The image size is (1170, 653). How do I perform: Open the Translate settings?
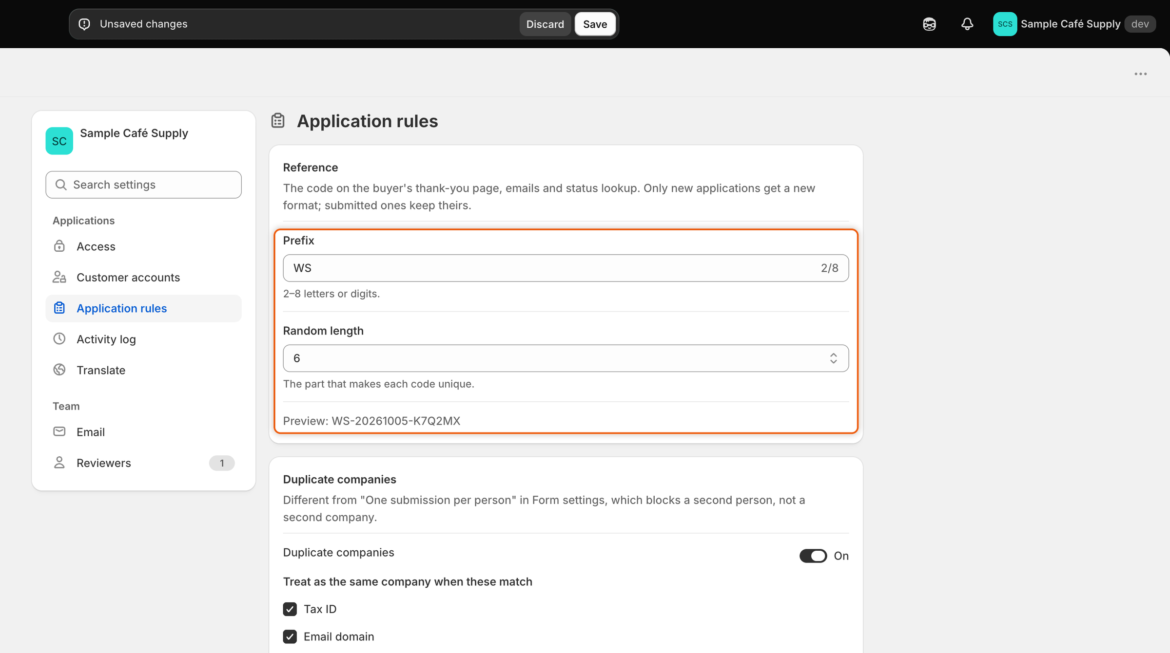point(143,370)
